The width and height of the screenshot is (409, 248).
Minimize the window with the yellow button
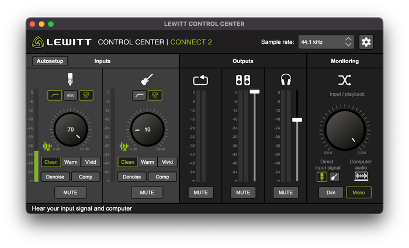click(41, 24)
